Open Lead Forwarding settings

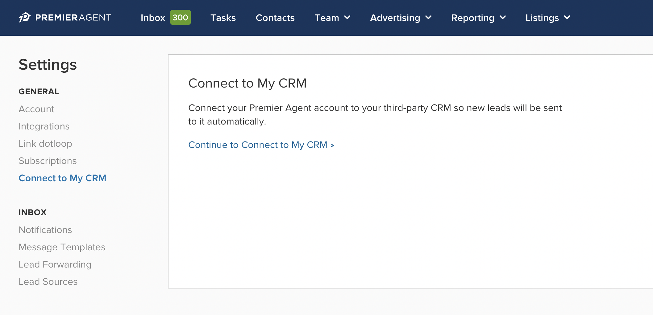pos(55,264)
